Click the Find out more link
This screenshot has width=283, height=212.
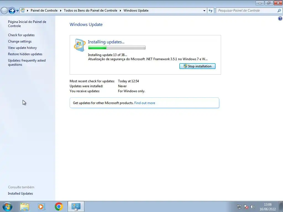[x=145, y=103]
